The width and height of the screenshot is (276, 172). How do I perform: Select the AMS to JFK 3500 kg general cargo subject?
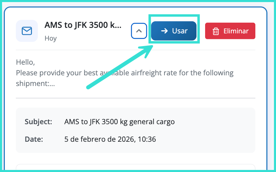tap(119, 122)
